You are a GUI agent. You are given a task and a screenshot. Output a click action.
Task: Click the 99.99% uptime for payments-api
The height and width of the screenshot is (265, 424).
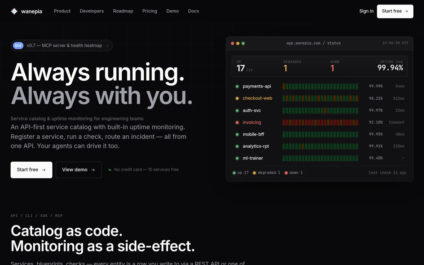point(376,86)
